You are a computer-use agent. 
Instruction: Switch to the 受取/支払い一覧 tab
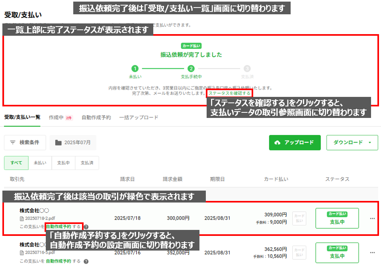pos(22,117)
